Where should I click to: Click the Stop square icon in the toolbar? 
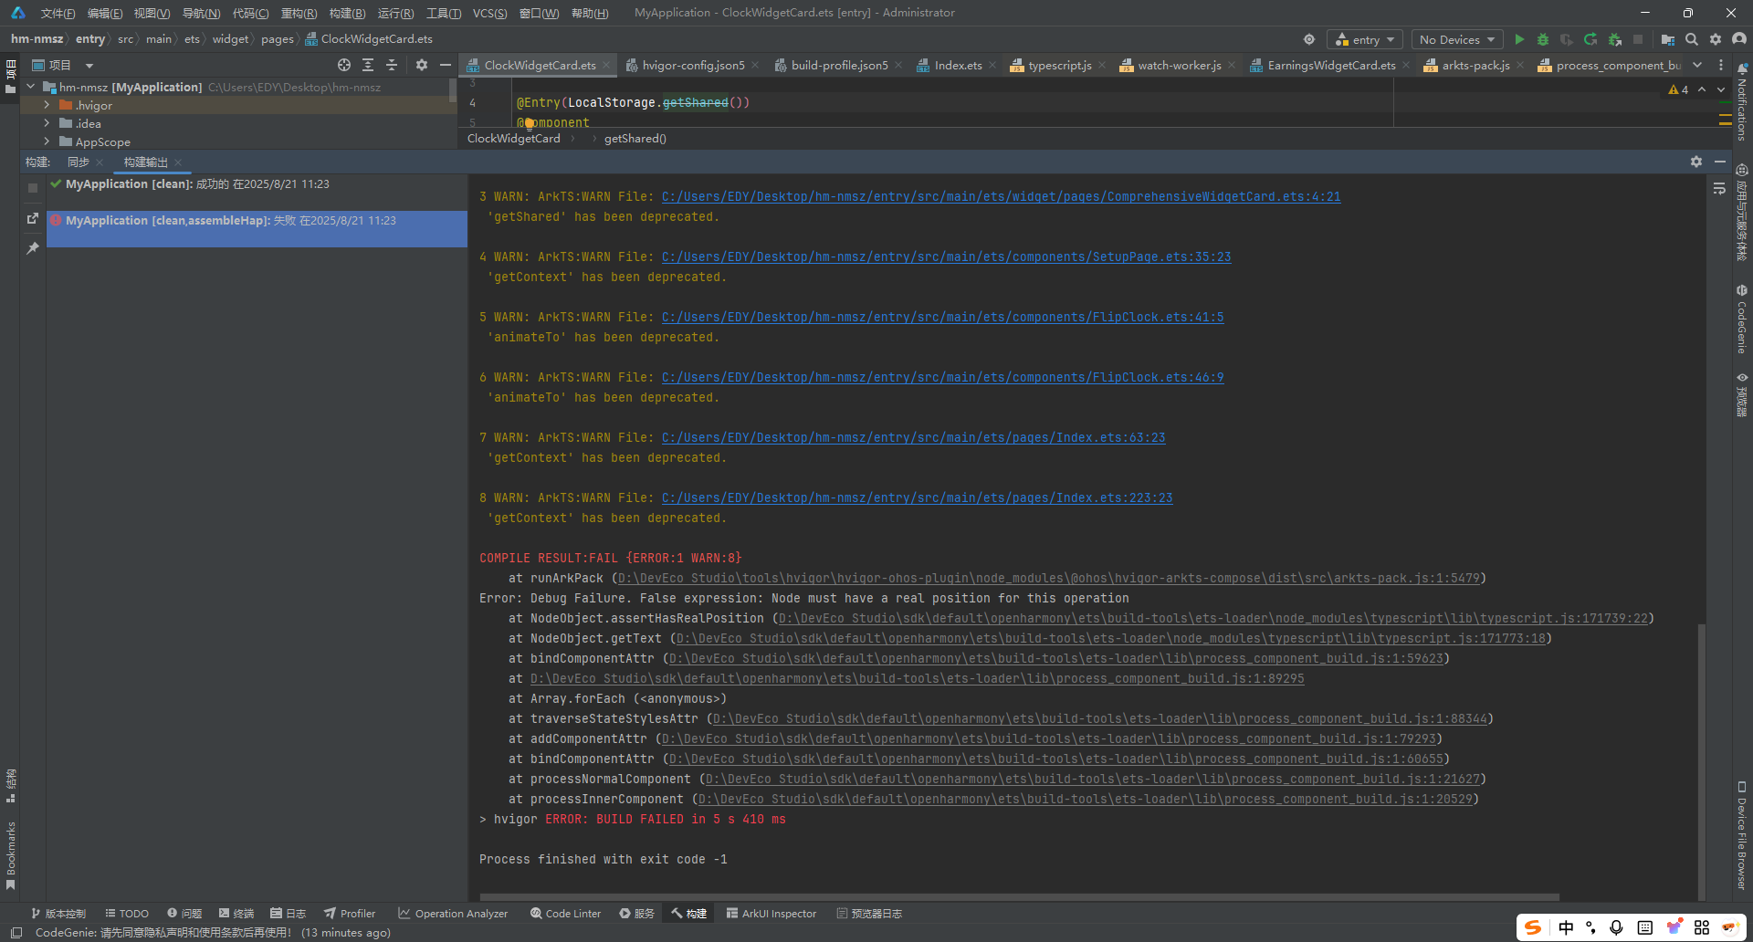click(1638, 39)
